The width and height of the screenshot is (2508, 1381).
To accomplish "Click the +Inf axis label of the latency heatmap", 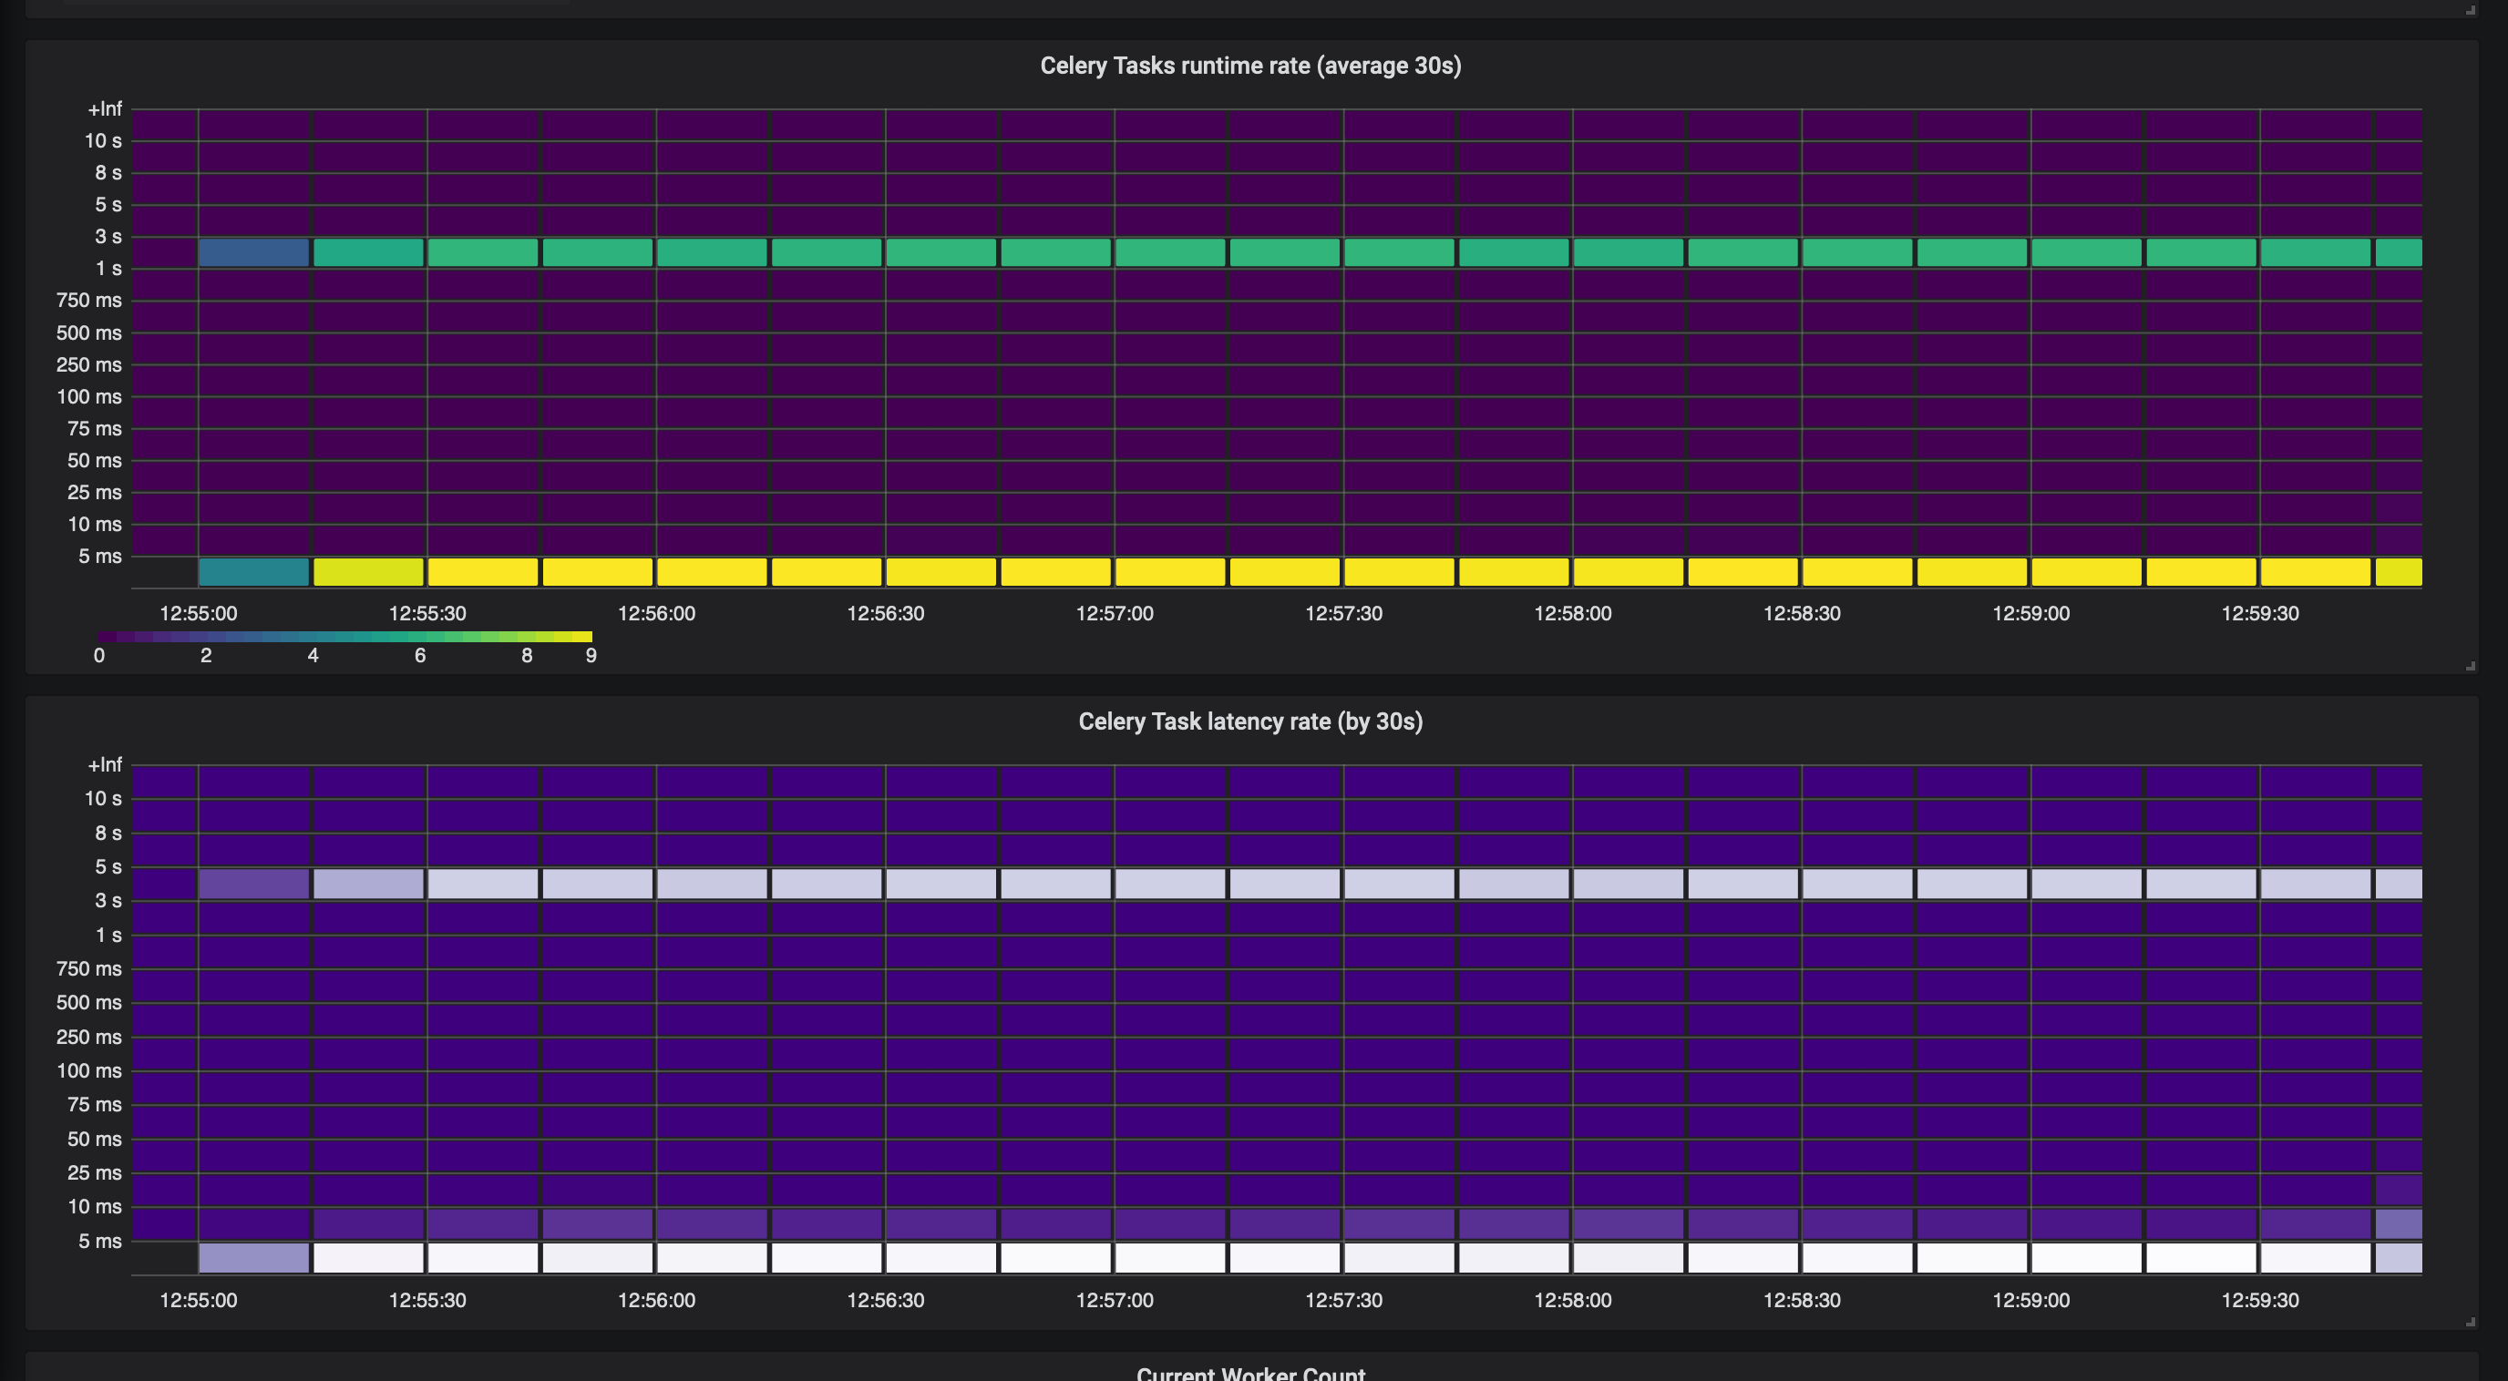I will (x=104, y=765).
